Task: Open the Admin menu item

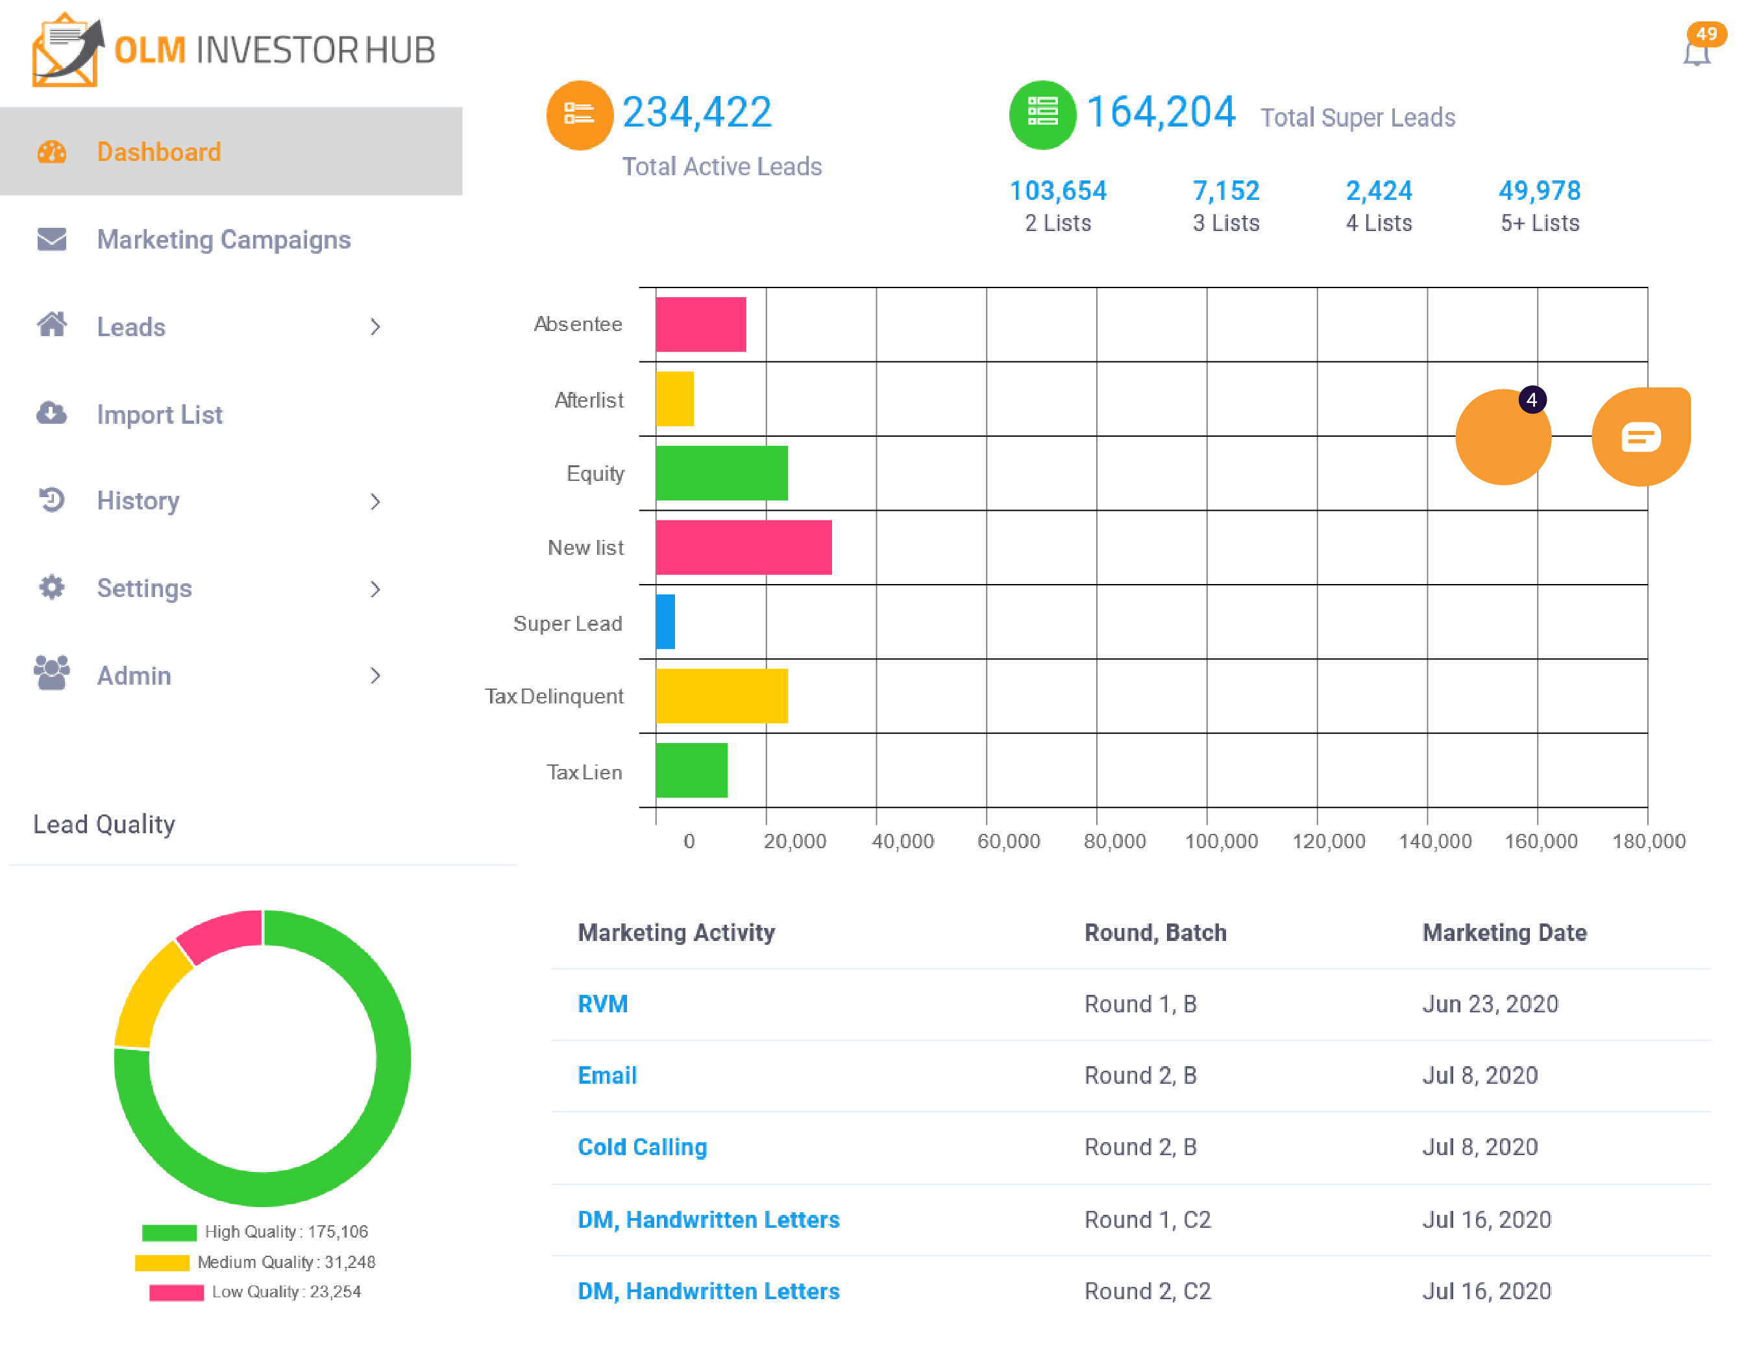Action: click(x=134, y=676)
